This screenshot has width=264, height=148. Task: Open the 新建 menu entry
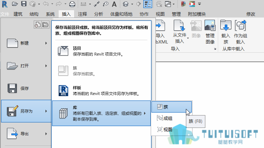pos(26,43)
